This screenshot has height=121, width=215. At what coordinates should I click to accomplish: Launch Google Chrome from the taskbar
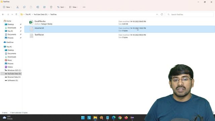120,118
